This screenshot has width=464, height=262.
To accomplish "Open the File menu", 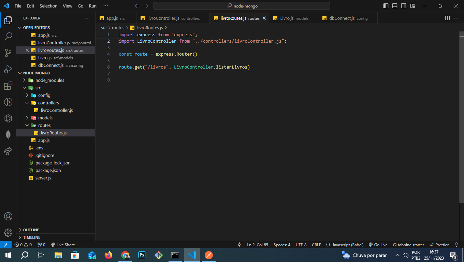I will pyautogui.click(x=18, y=6).
